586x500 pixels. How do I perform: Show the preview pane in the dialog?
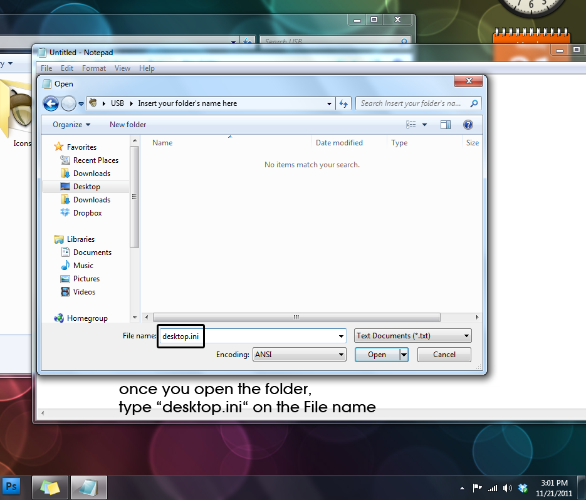(446, 124)
